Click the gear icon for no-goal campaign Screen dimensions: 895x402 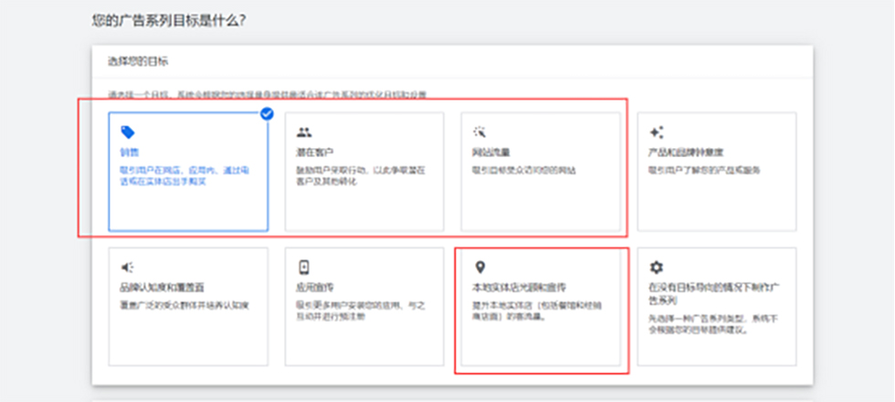[x=656, y=267]
